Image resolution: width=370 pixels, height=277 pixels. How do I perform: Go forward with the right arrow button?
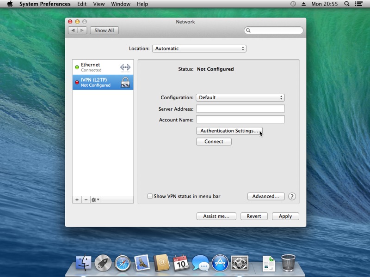click(x=82, y=30)
